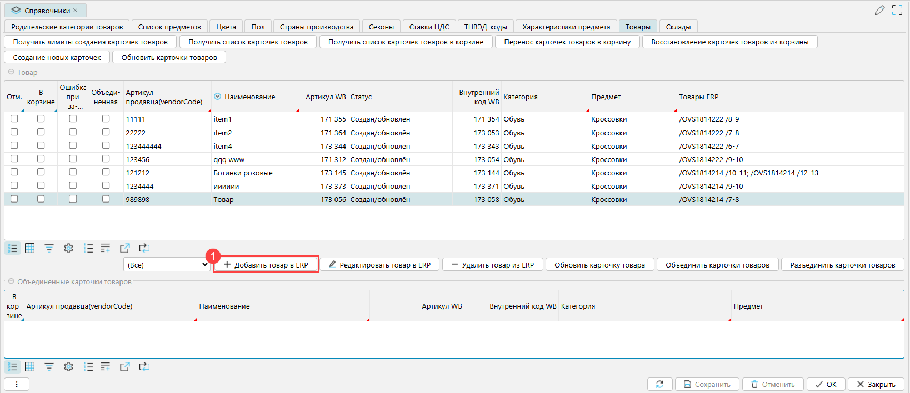Click export icon below Товар grid

tap(124, 248)
